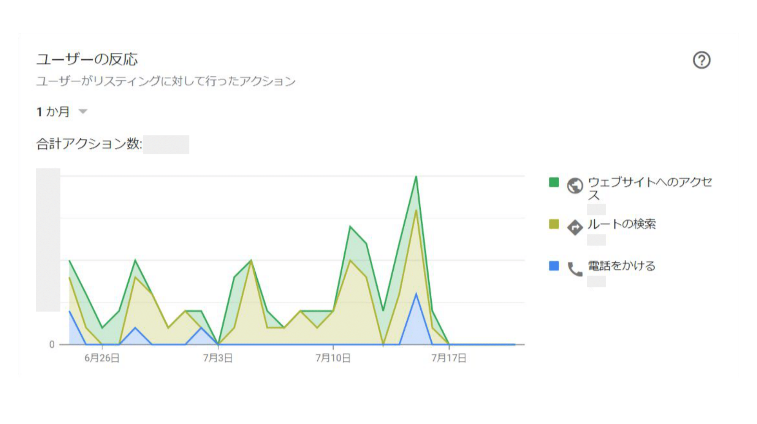The height and width of the screenshot is (424, 757).
Task: Click the 7月3日 axis date label
Action: click(x=218, y=358)
